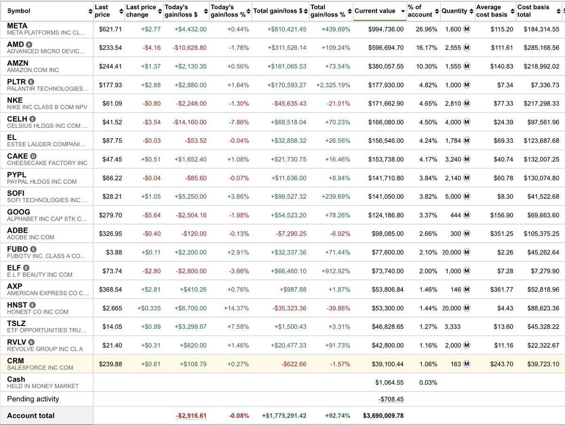
Task: Click account total gain +$1,775,291.42
Action: [284, 416]
